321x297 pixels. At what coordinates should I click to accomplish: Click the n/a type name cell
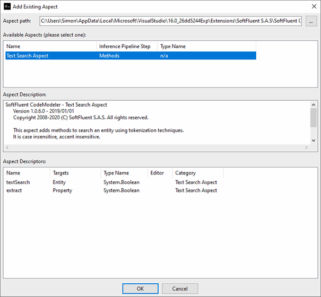[164, 56]
